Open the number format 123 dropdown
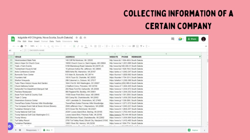 57,46
